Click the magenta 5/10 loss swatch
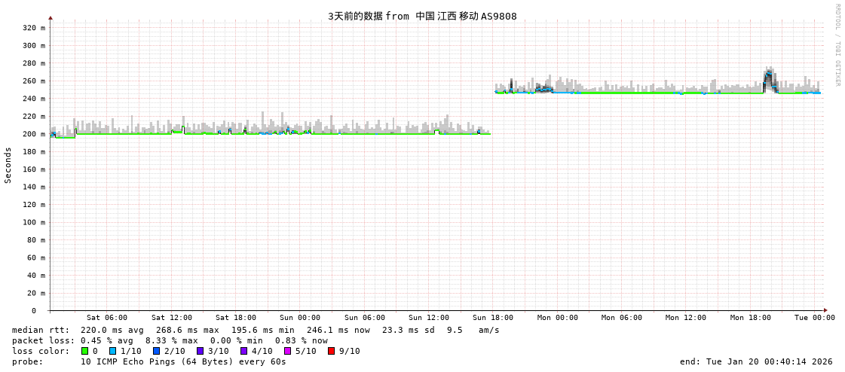This screenshot has width=845, height=372. click(287, 351)
